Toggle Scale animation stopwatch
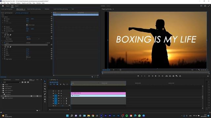211x118 pixels. (x=5, y=21)
